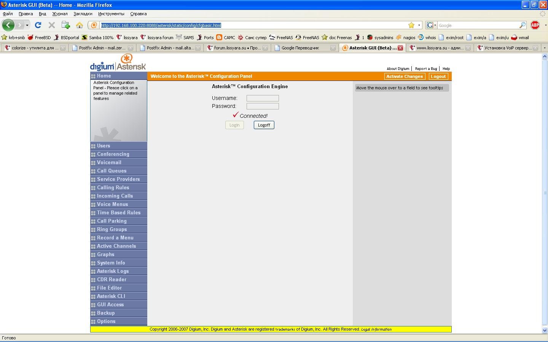Open the Service Providers panel
Image resolution: width=548 pixels, height=342 pixels.
pyautogui.click(x=119, y=179)
